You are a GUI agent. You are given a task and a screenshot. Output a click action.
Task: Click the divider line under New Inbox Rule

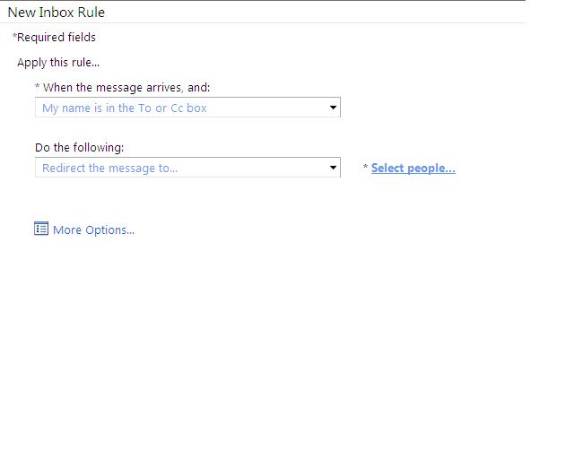[269, 23]
